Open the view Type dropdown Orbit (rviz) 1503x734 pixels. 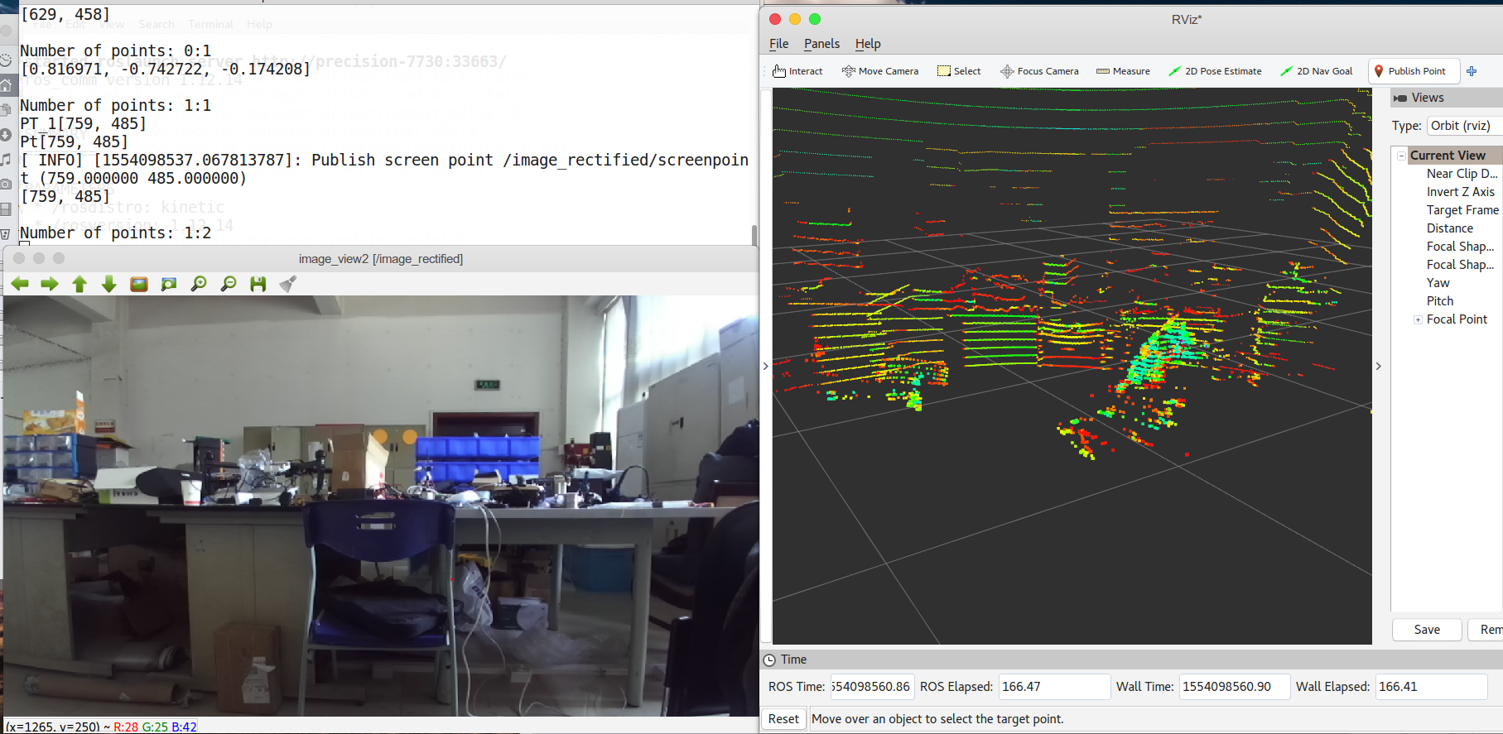point(1464,126)
